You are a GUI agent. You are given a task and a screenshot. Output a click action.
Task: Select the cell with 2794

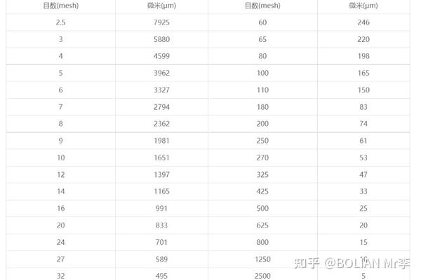163,107
